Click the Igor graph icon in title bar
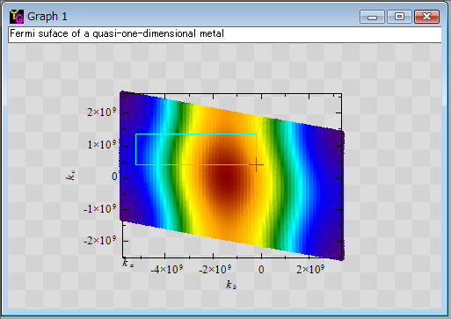 [x=17, y=17]
